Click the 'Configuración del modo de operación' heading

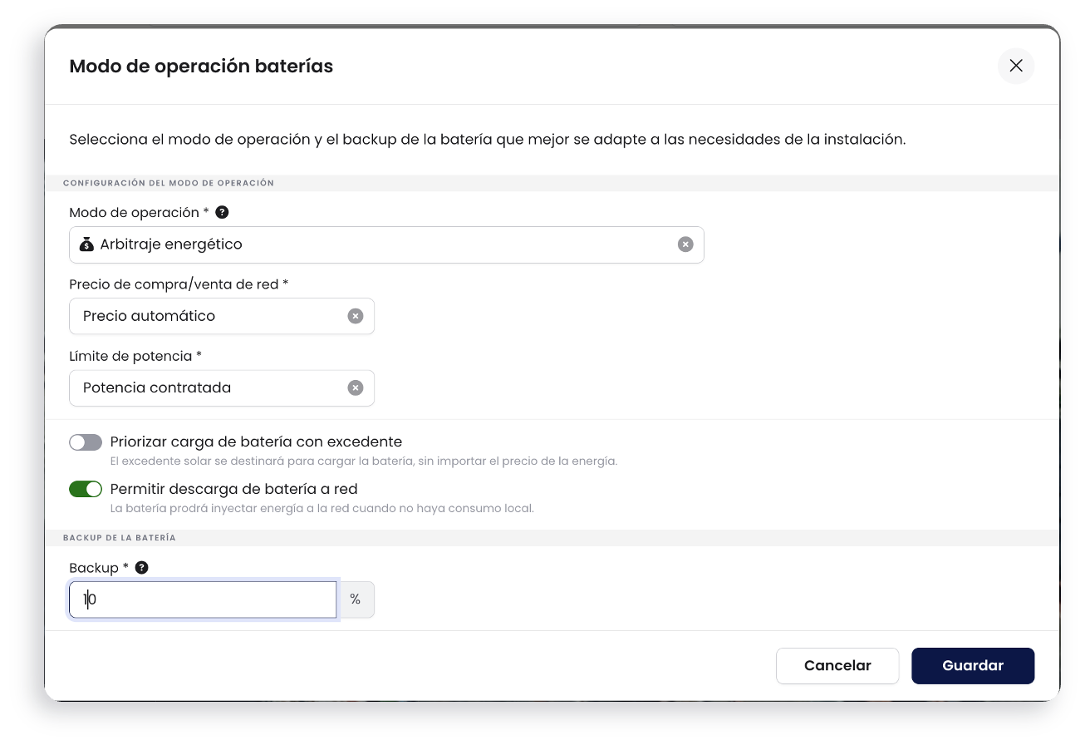tap(169, 183)
